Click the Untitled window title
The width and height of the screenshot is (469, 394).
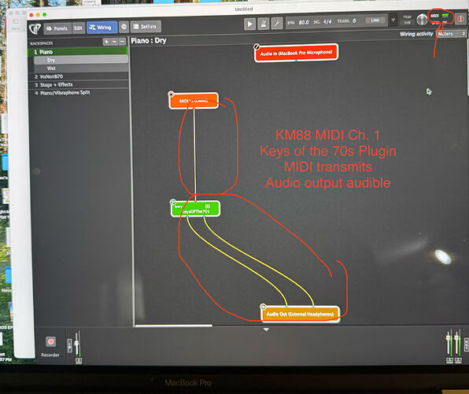point(244,9)
